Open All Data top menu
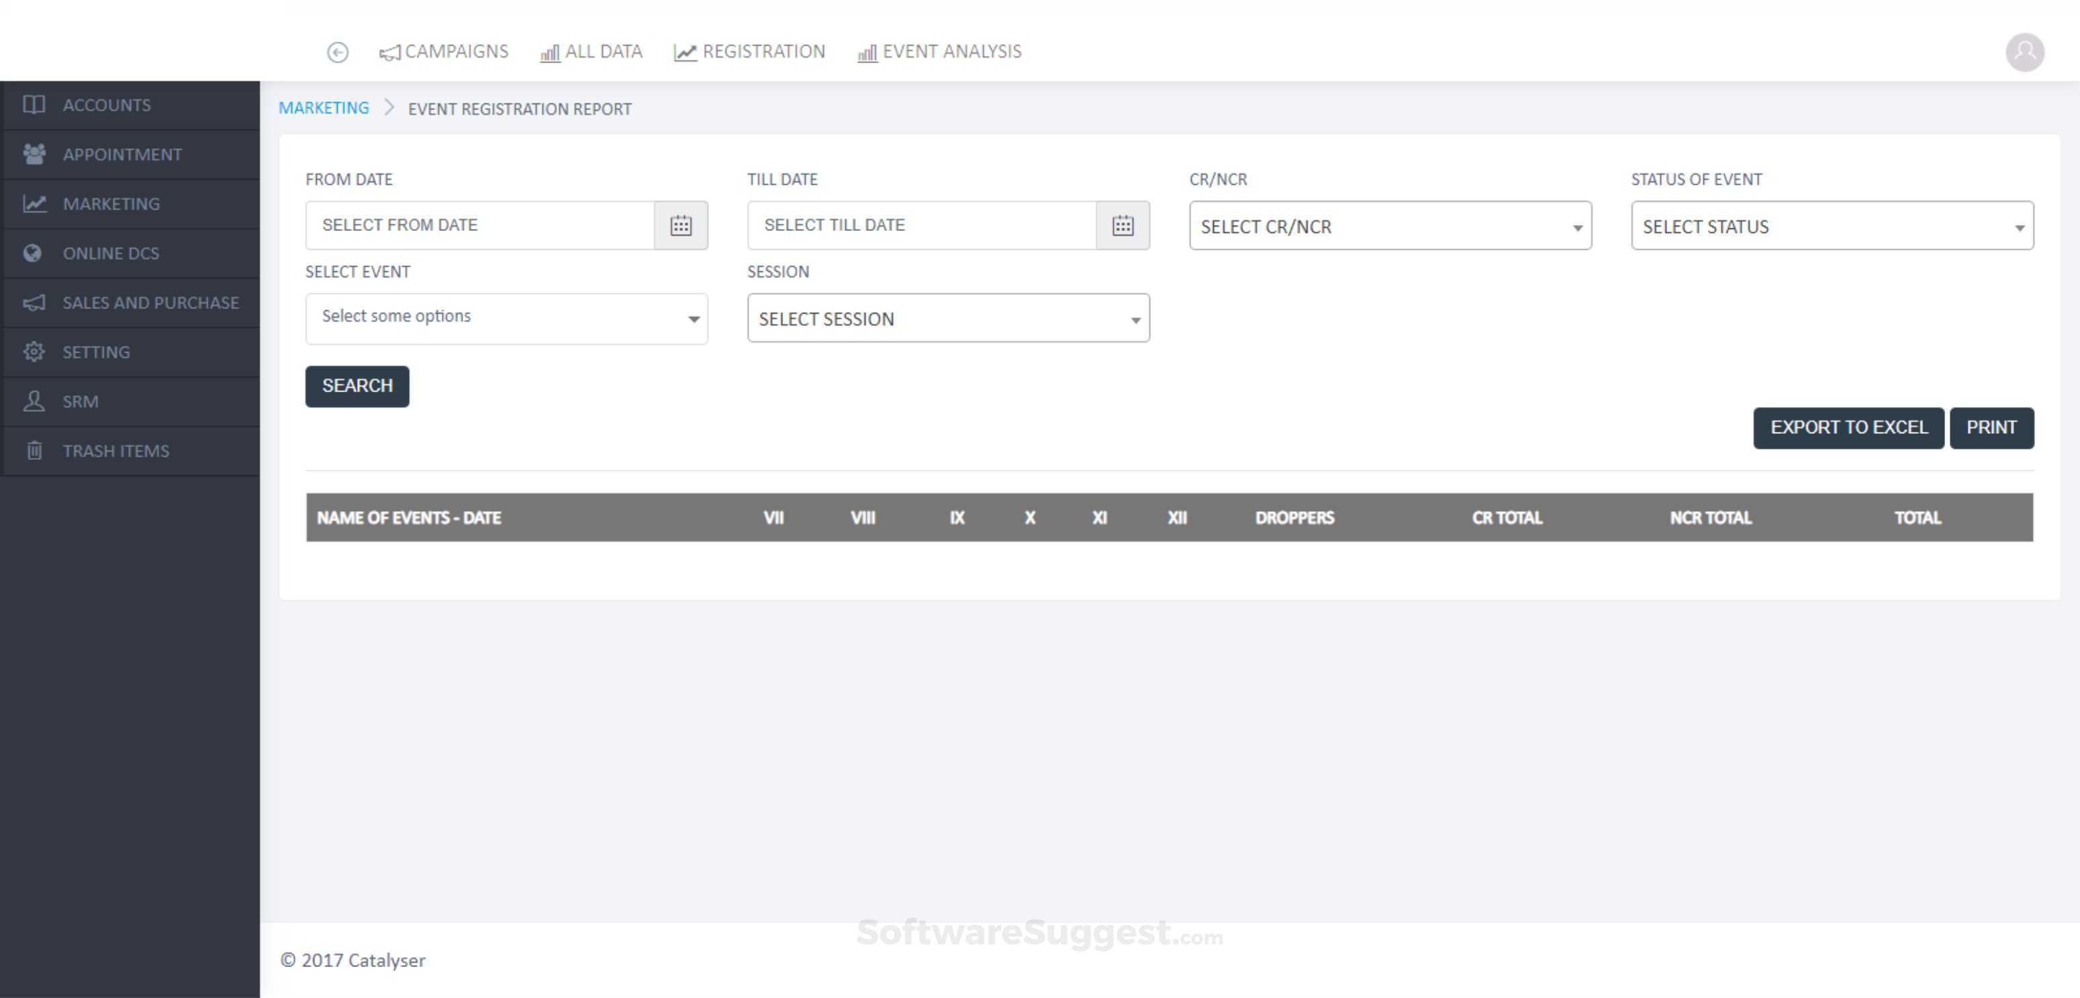Image resolution: width=2080 pixels, height=998 pixels. pyautogui.click(x=592, y=52)
